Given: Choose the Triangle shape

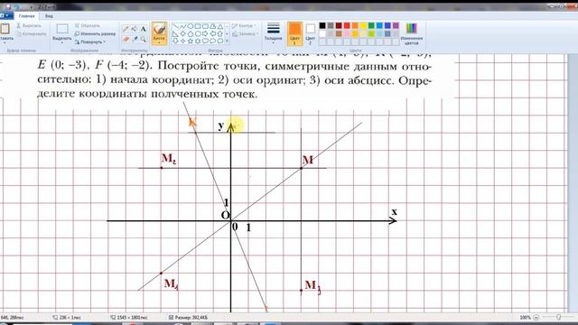Looking at the screenshot, I should [220, 26].
